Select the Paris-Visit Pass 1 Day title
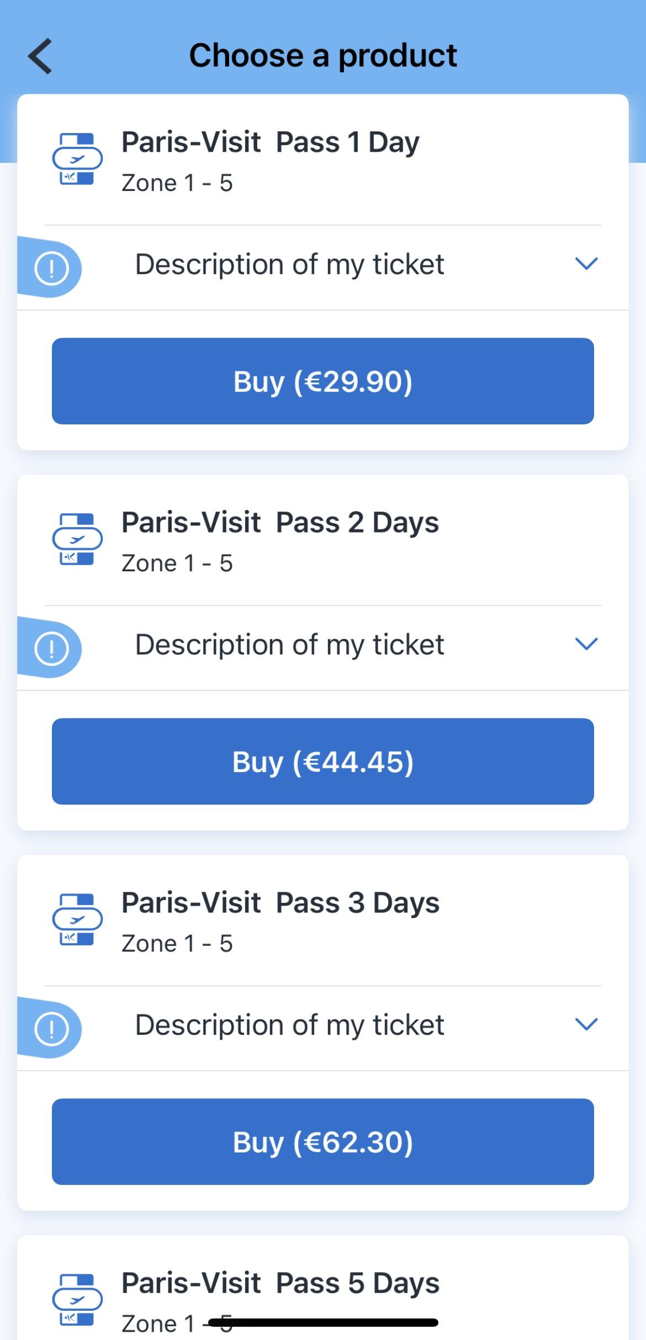Viewport: 646px width, 1340px height. (271, 142)
